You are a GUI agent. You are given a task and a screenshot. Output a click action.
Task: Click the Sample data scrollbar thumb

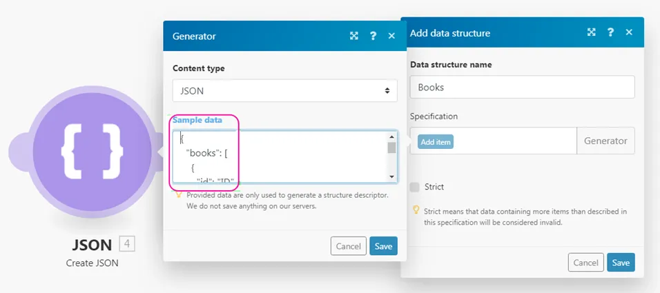click(392, 148)
